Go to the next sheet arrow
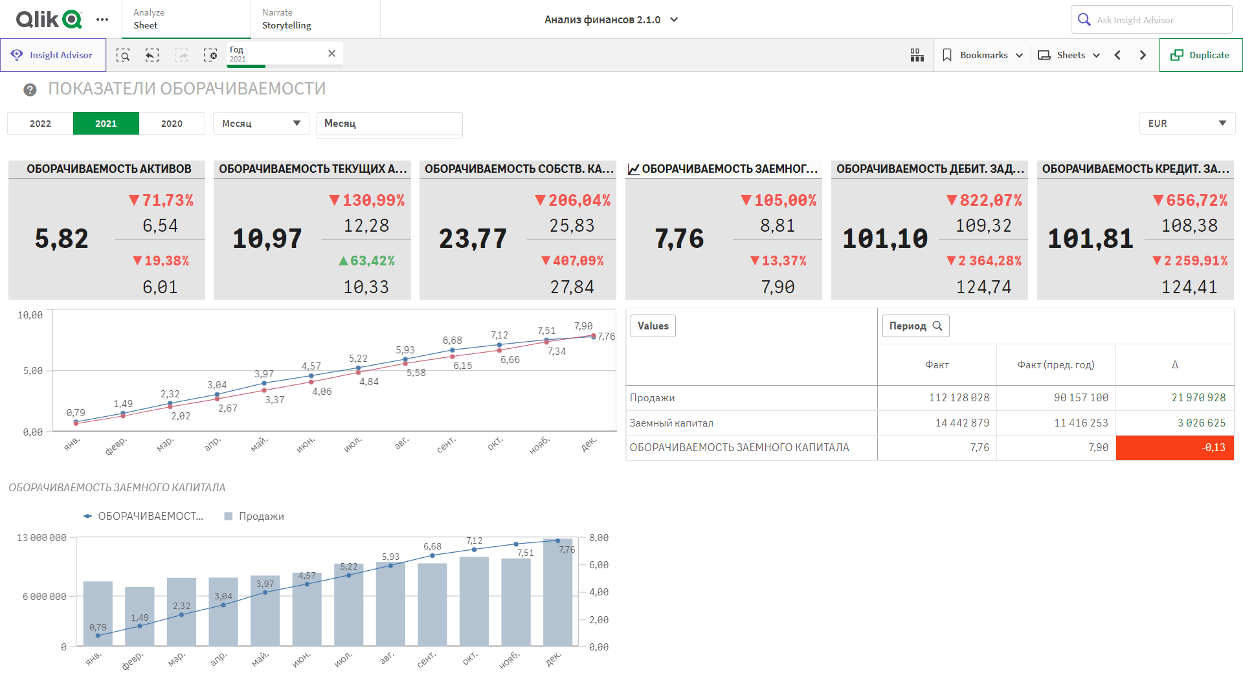The image size is (1243, 699). coord(1143,55)
